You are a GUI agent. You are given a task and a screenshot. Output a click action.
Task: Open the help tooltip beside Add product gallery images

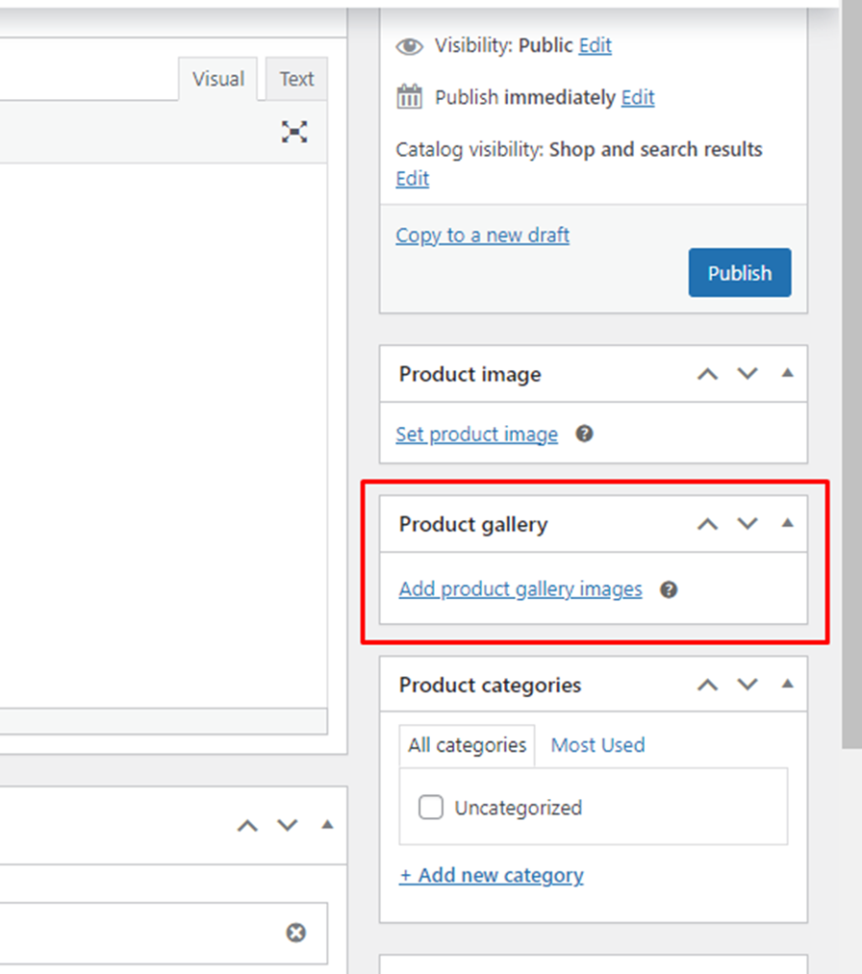[x=669, y=590]
